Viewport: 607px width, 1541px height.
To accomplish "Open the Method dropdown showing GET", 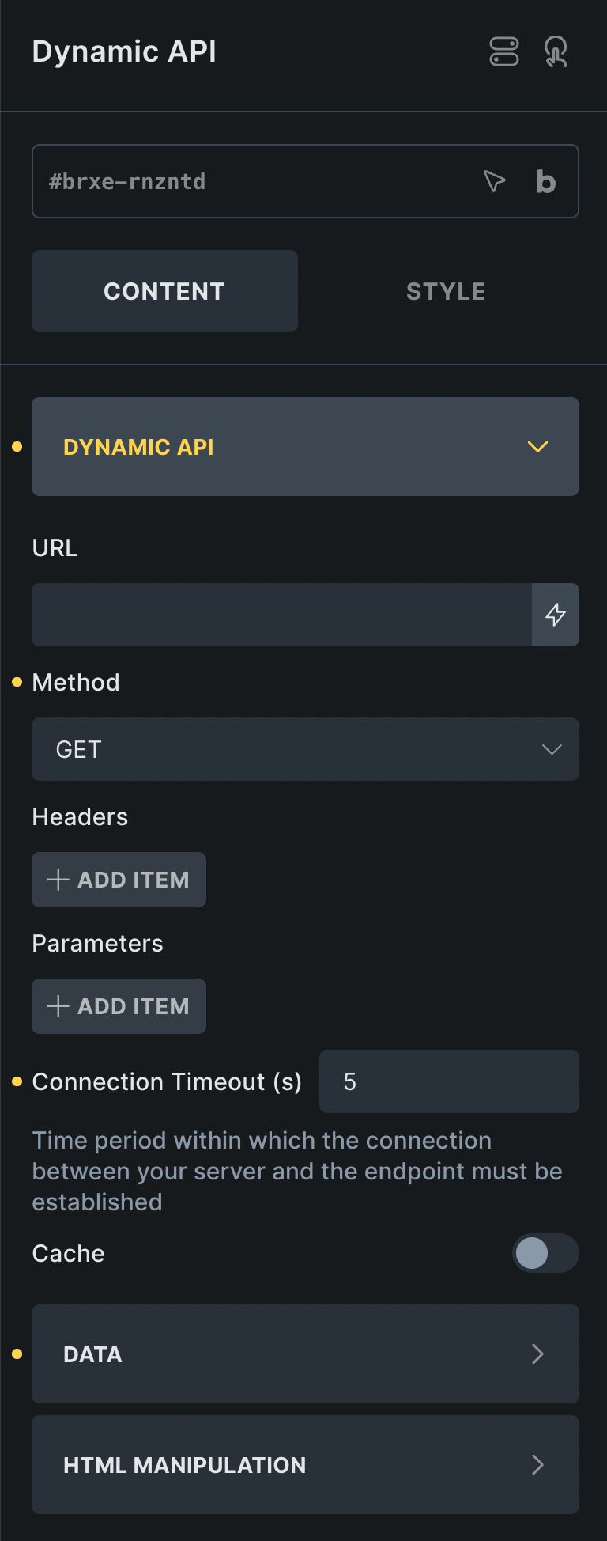I will coord(305,748).
